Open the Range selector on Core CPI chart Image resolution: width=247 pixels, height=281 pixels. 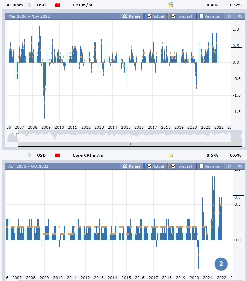point(132,166)
